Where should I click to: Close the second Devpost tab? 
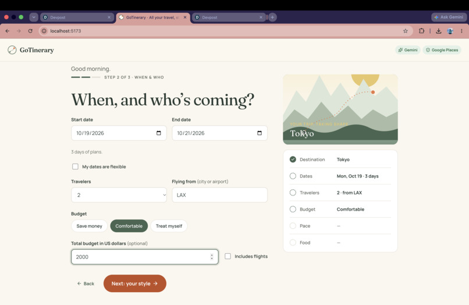click(261, 17)
